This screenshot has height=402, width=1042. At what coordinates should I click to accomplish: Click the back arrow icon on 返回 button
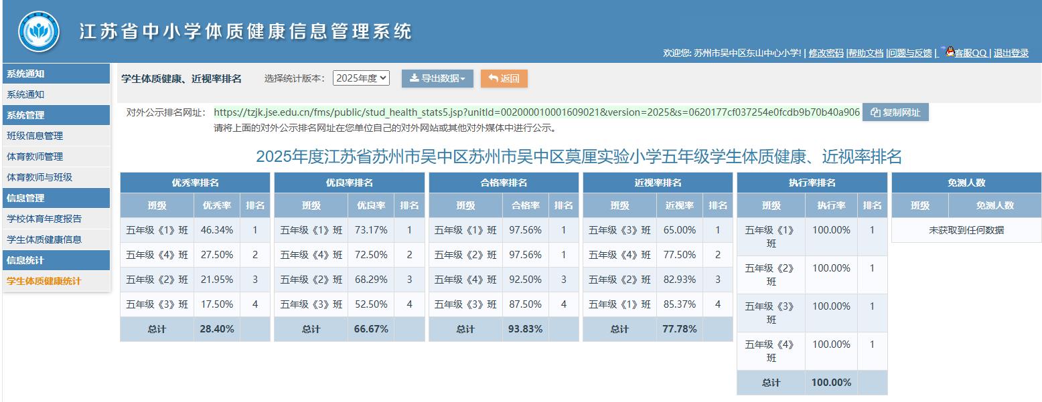tap(494, 78)
